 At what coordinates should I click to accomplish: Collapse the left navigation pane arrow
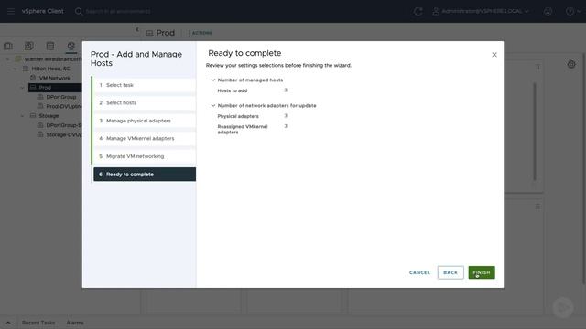click(137, 29)
